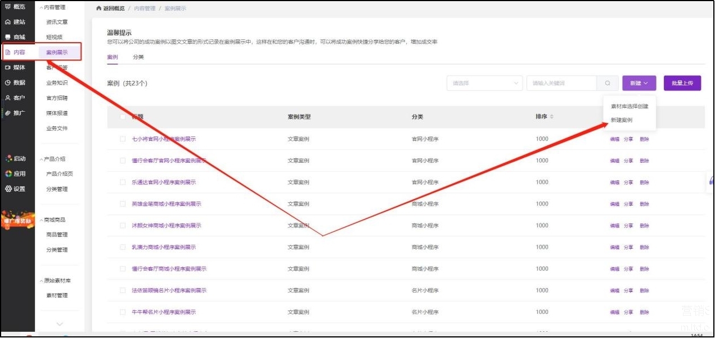
Task: Open the 商城 mall icon in sidebar
Action: (8, 37)
